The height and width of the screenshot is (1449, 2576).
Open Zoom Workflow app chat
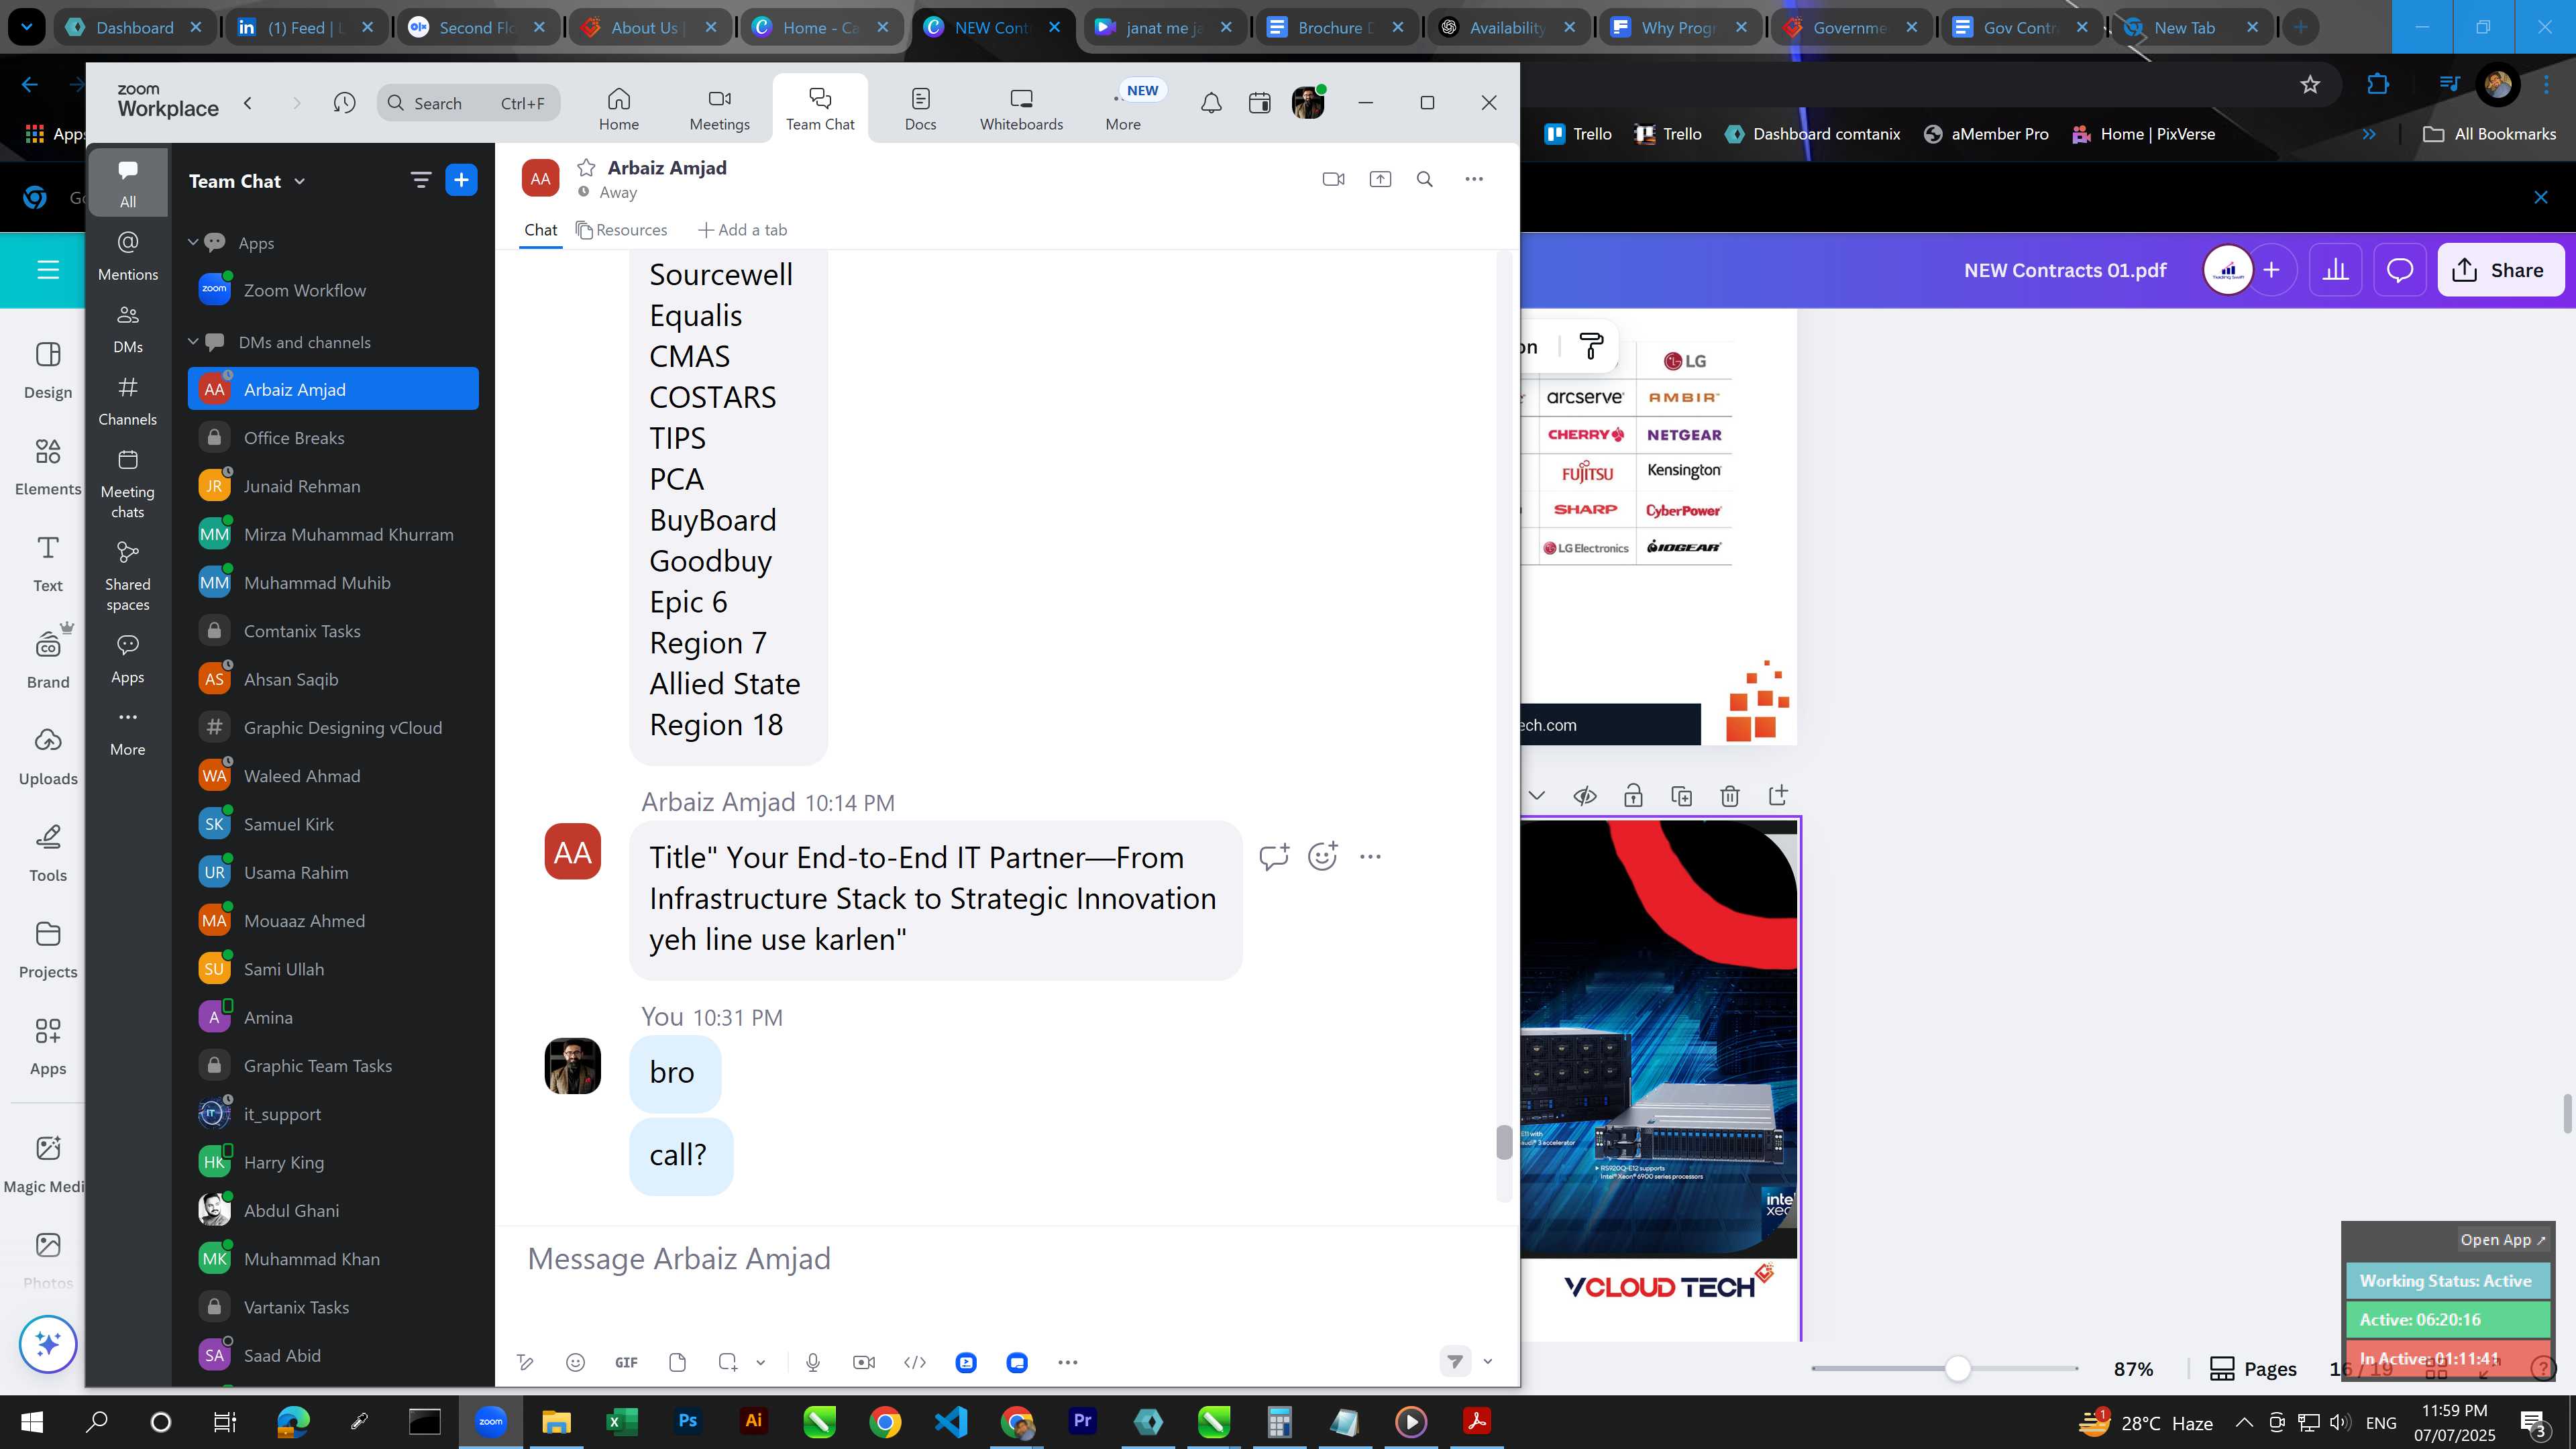point(333,290)
